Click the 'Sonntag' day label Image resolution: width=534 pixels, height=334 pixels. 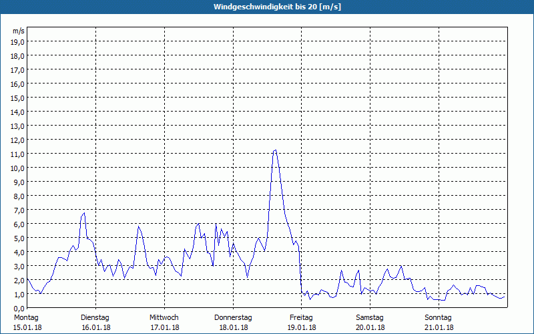438,318
